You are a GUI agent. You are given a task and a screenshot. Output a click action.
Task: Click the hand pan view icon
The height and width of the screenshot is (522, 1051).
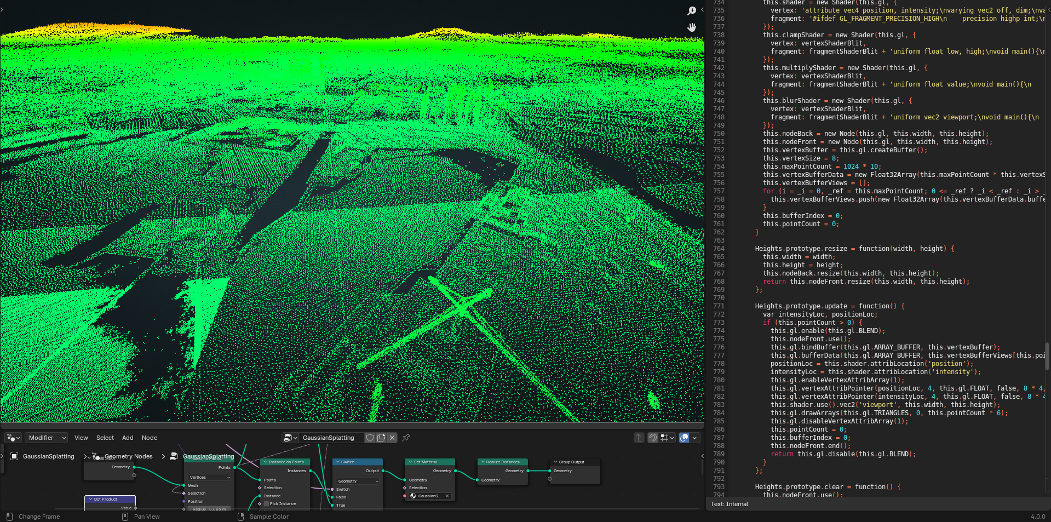(x=692, y=27)
